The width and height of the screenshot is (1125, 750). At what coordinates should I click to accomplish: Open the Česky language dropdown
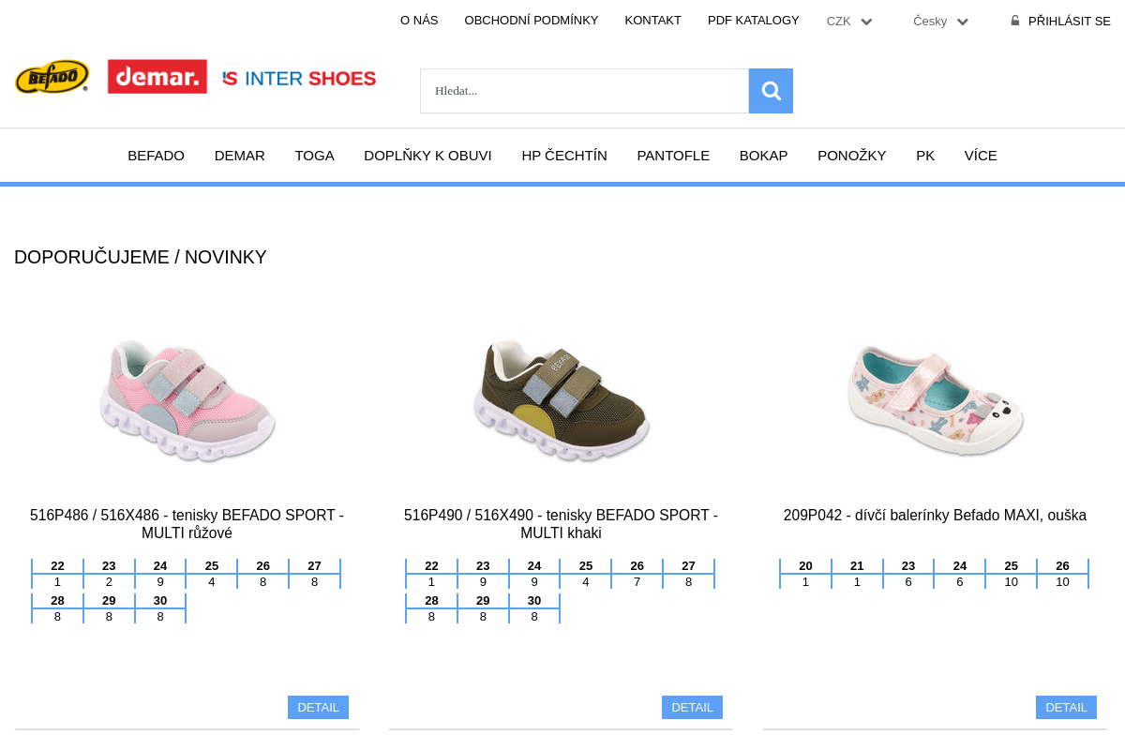pyautogui.click(x=940, y=22)
